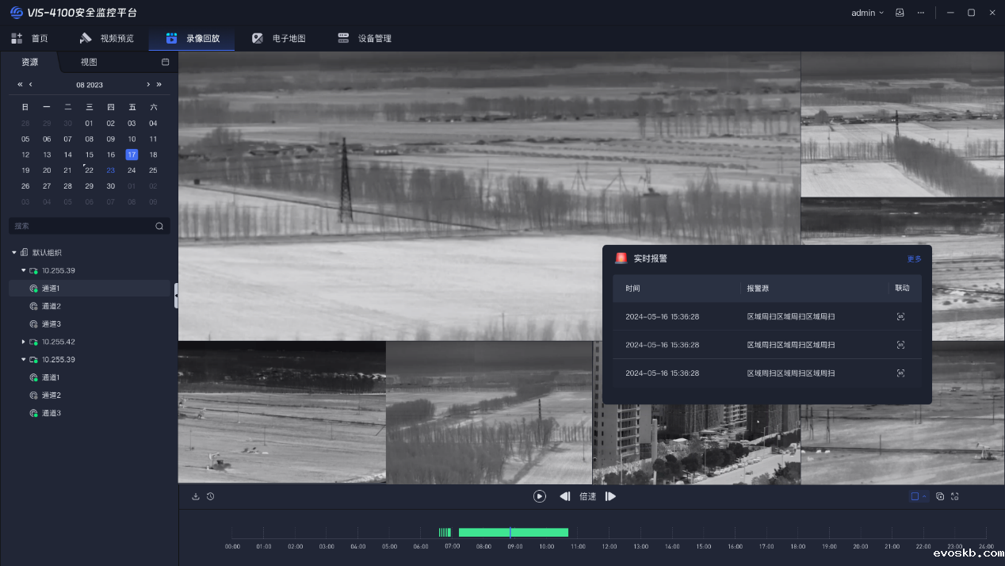The height and width of the screenshot is (566, 1005).
Task: Click the search magnifier icon
Action: point(159,226)
